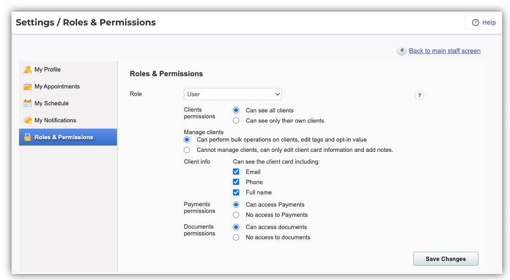This screenshot has width=510, height=280.
Task: Open the Role dropdown showing User
Action: click(233, 94)
